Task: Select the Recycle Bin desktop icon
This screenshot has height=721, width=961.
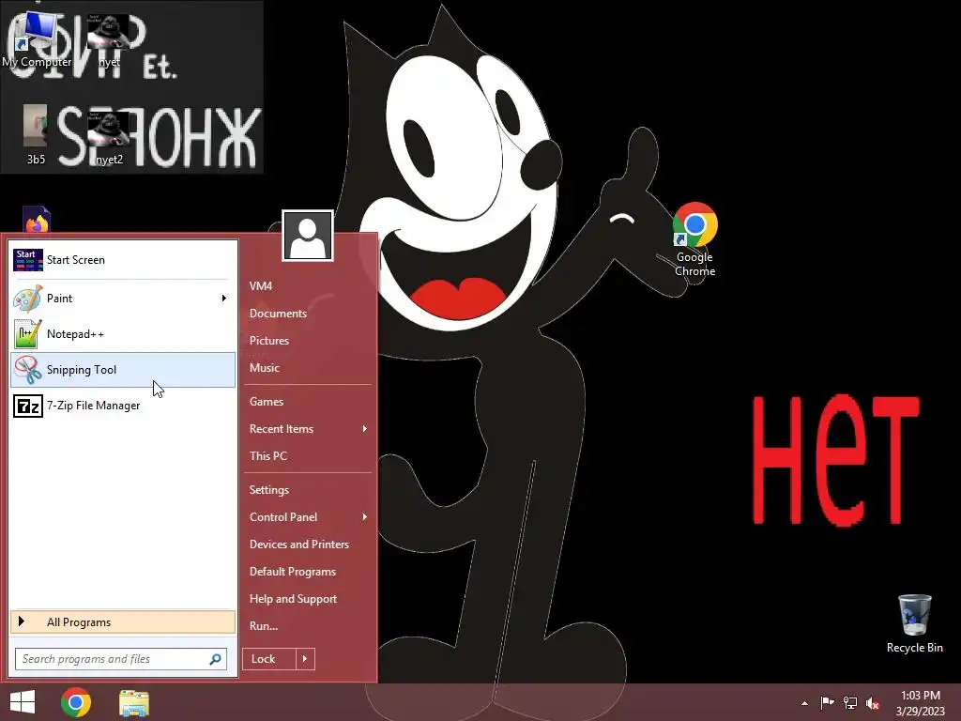Action: pyautogui.click(x=914, y=623)
